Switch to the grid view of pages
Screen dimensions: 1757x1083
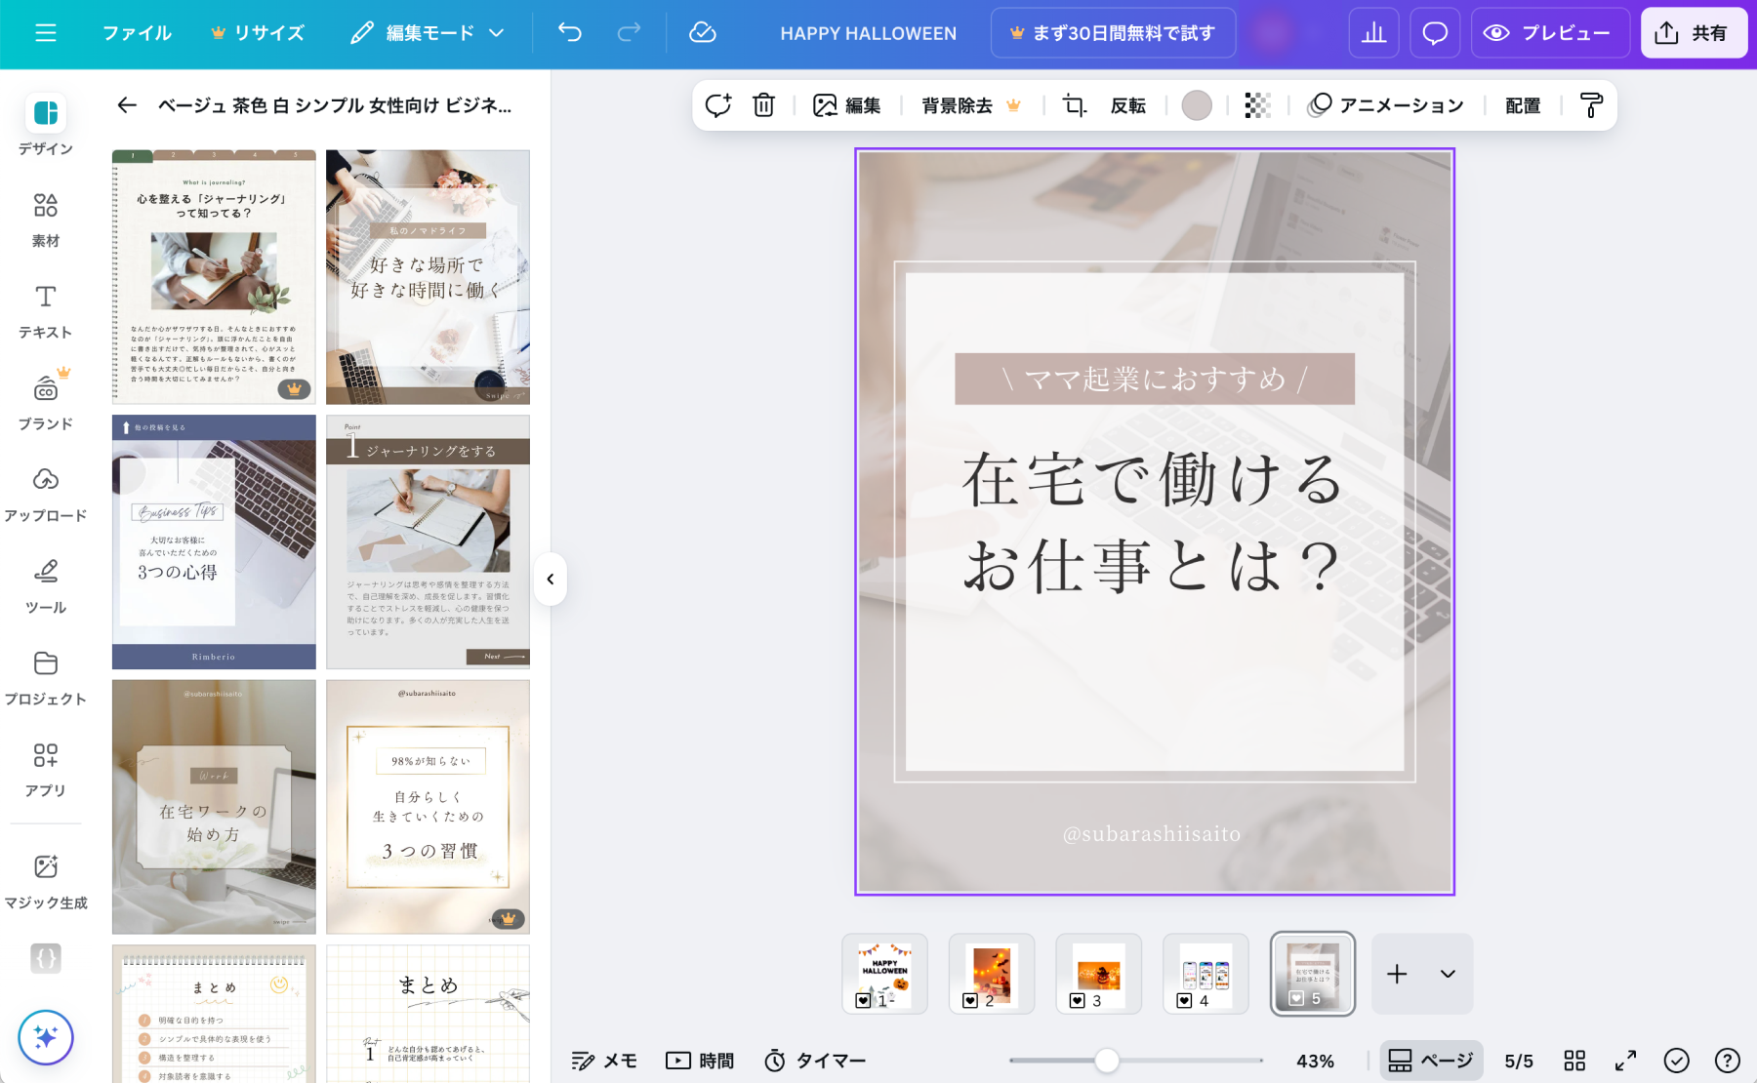coord(1574,1061)
